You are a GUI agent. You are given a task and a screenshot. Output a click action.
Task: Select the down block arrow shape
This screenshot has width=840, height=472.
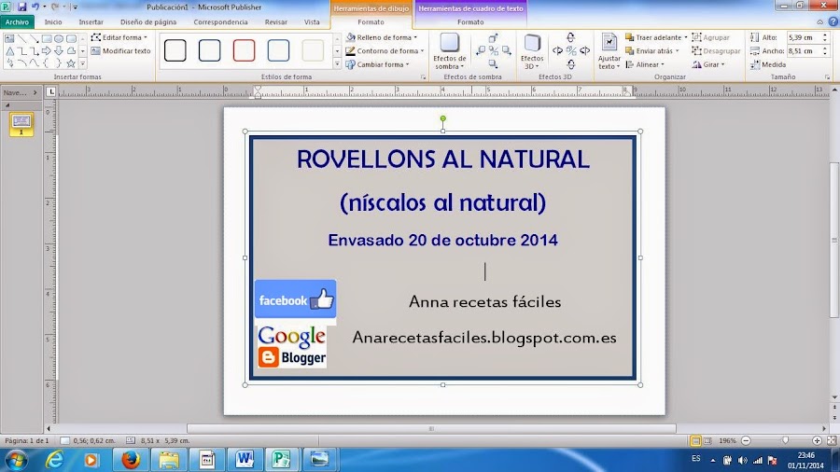[x=59, y=51]
